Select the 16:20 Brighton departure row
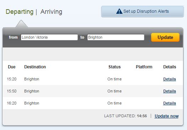Image resolution: width=187 pixels, height=130 pixels. click(x=93, y=103)
